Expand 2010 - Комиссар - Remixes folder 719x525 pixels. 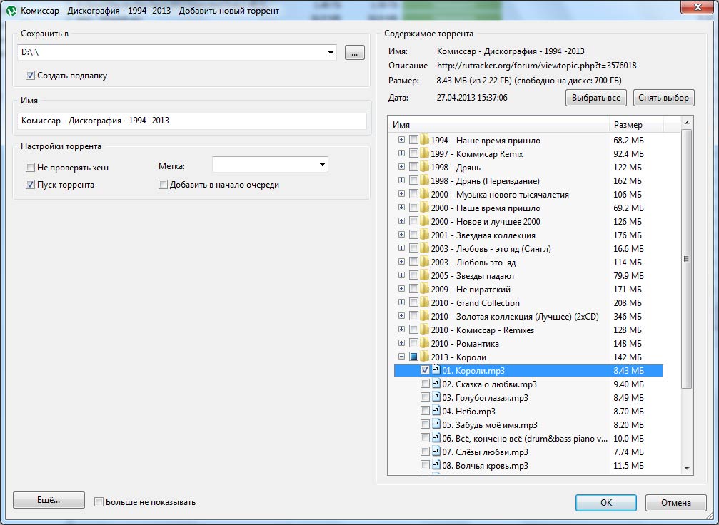point(402,330)
